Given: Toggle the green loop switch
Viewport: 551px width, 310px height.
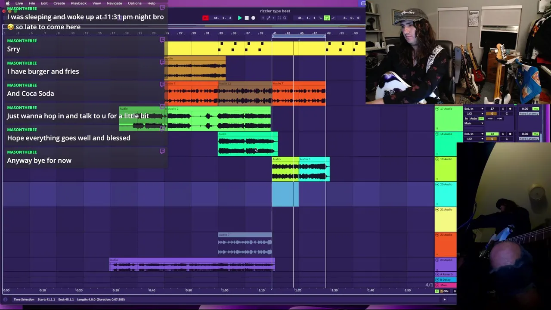Looking at the screenshot, I should (x=327, y=18).
